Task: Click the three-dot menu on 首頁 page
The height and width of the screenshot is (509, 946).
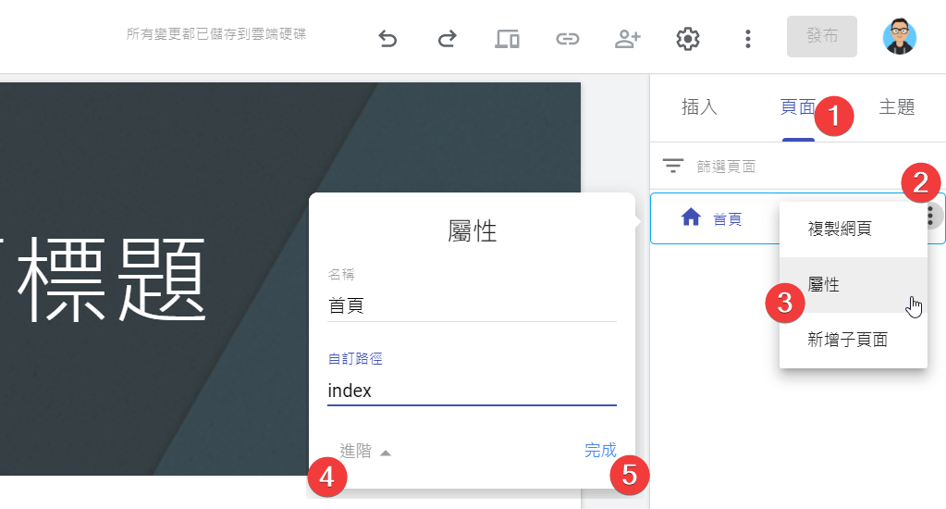Action: pyautogui.click(x=930, y=217)
